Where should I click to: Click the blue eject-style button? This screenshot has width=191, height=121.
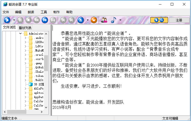(x=81, y=20)
